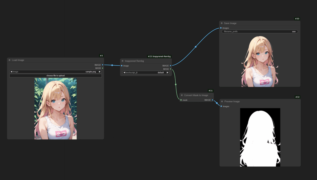The width and height of the screenshot is (317, 180).
Task: Click the #3 badge above Load Image
Action: [101, 56]
